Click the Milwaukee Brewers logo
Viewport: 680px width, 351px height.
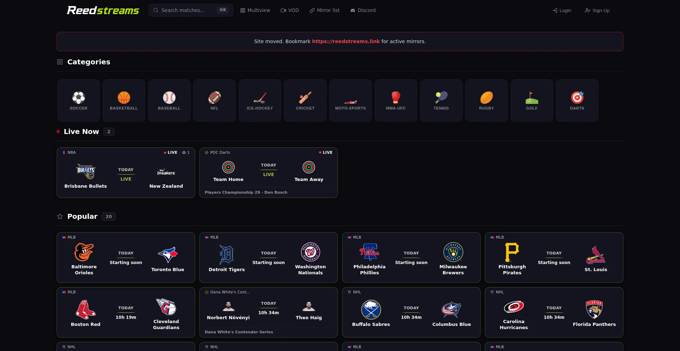click(453, 252)
